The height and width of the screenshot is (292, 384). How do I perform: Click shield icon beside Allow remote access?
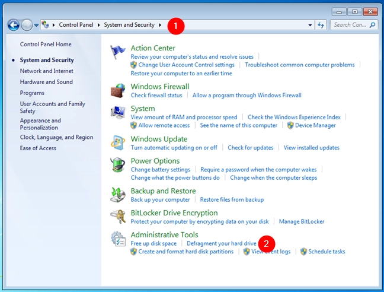pyautogui.click(x=133, y=125)
